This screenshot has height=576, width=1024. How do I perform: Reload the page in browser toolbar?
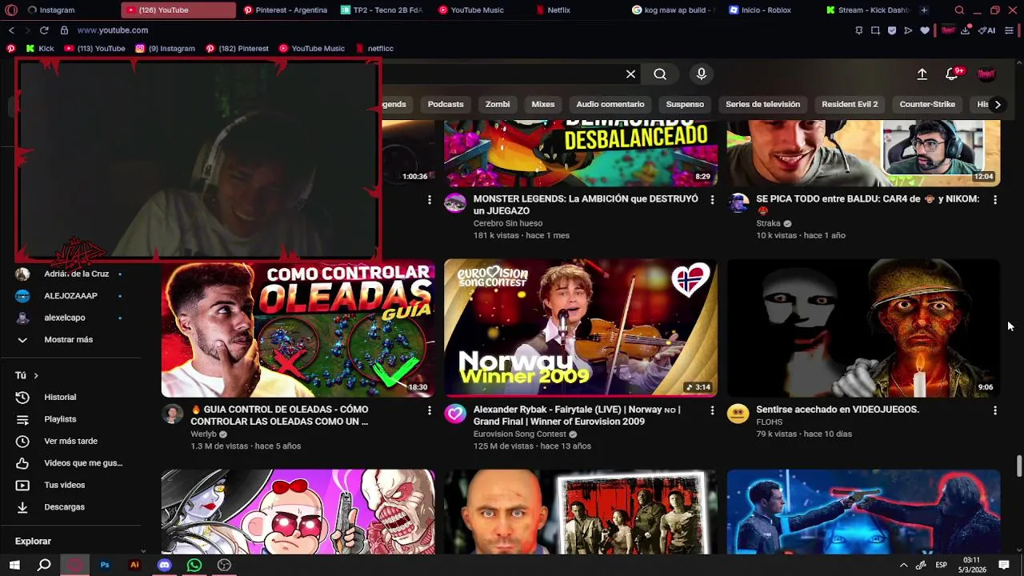(x=44, y=30)
